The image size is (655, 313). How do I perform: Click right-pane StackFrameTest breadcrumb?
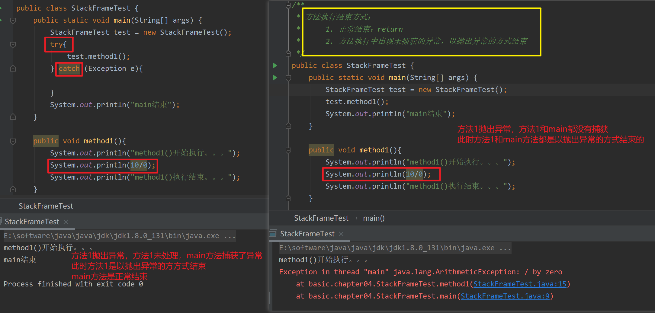pyautogui.click(x=321, y=218)
